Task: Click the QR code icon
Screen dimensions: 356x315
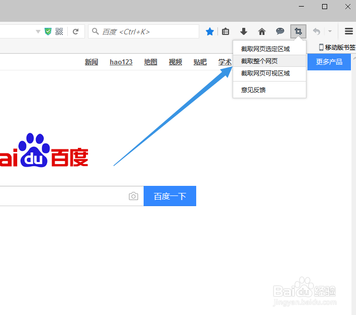Action: 59,31
